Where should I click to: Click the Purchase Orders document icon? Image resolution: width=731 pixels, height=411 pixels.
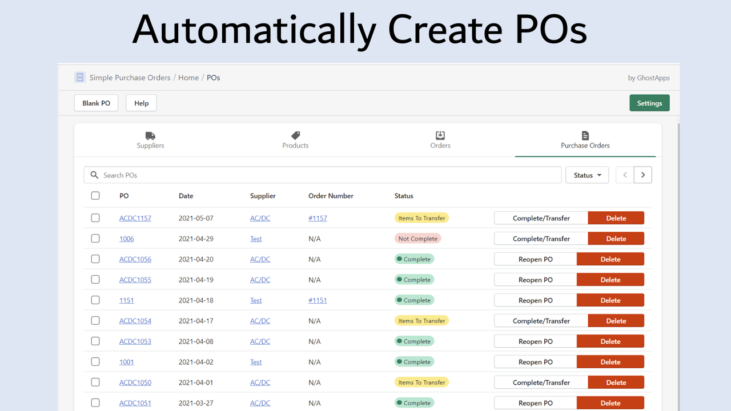(585, 135)
